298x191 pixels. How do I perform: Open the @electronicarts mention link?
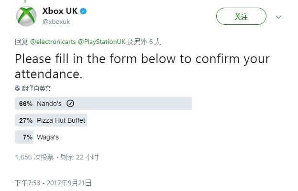point(53,42)
